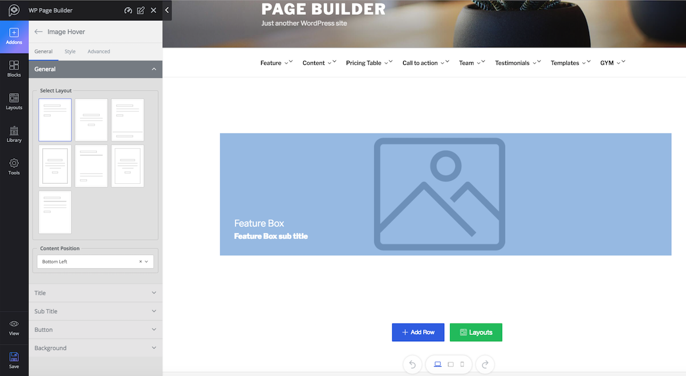The width and height of the screenshot is (686, 376).
Task: Open the Team menu
Action: pyautogui.click(x=472, y=63)
